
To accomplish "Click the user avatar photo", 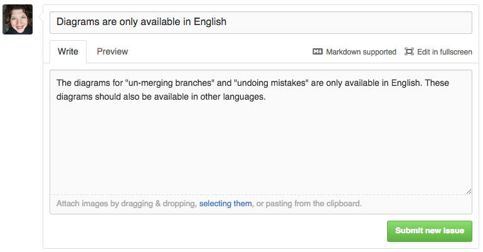I will 18,19.
